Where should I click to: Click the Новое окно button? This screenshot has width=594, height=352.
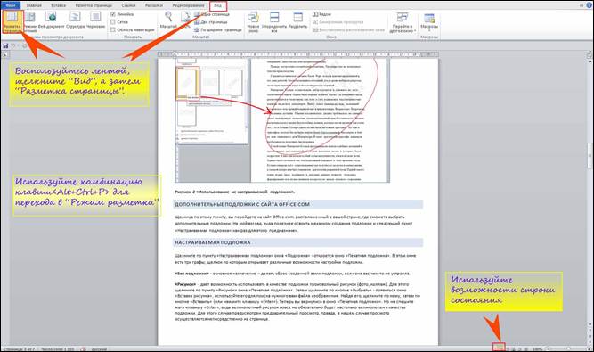tap(253, 22)
